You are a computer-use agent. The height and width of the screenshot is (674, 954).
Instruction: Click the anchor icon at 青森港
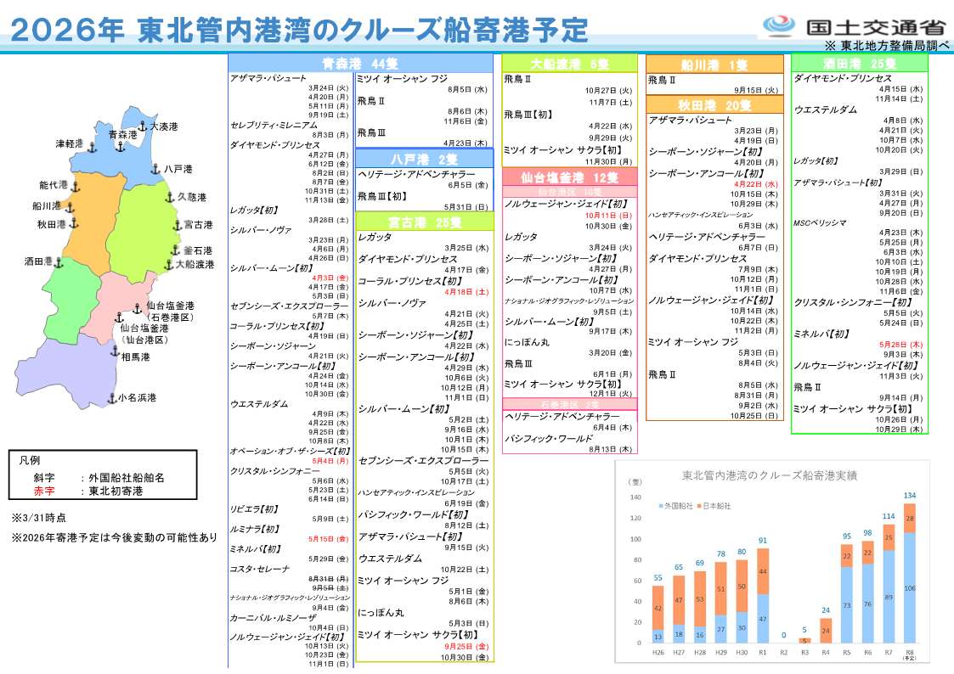coord(120,147)
